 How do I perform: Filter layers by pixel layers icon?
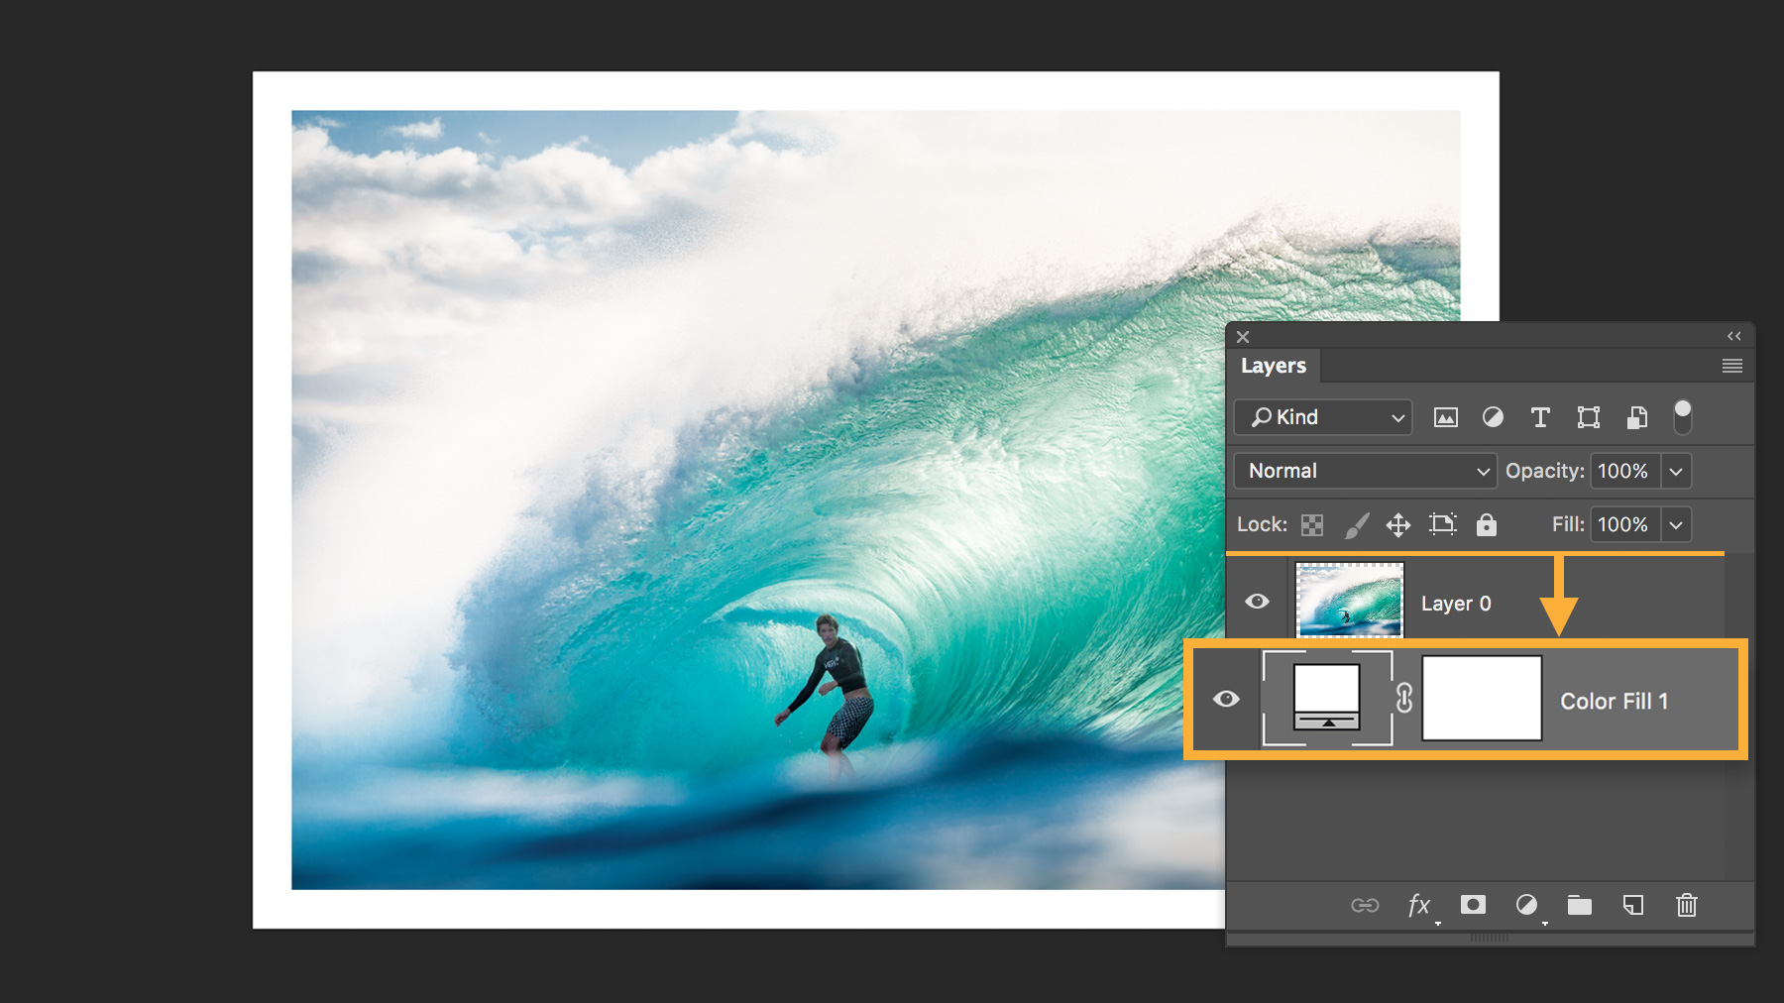coord(1446,417)
